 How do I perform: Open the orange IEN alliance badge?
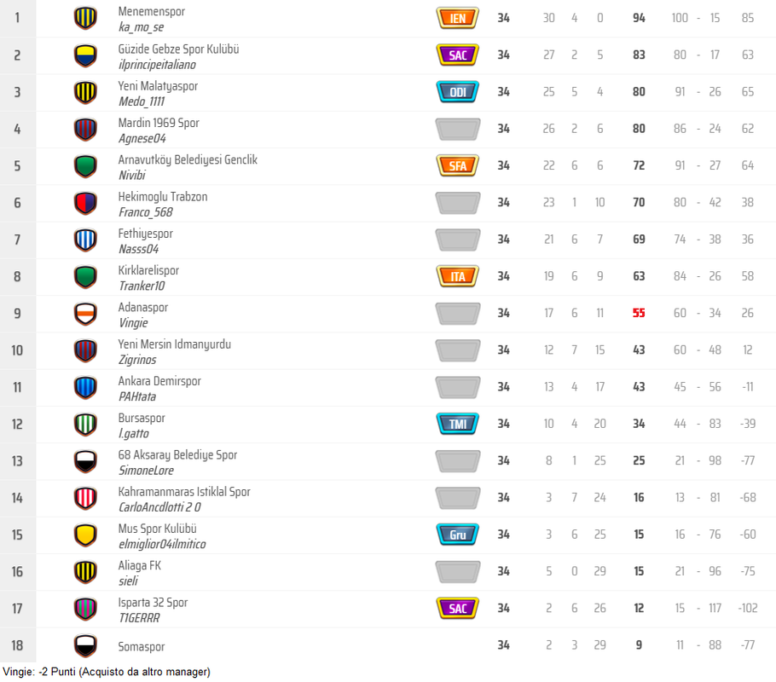458,18
